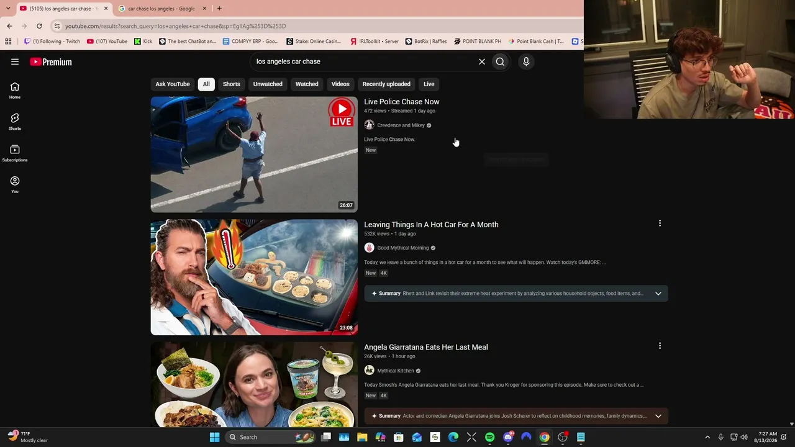The height and width of the screenshot is (447, 795).
Task: Open the You section in the sidebar
Action: (x=15, y=184)
